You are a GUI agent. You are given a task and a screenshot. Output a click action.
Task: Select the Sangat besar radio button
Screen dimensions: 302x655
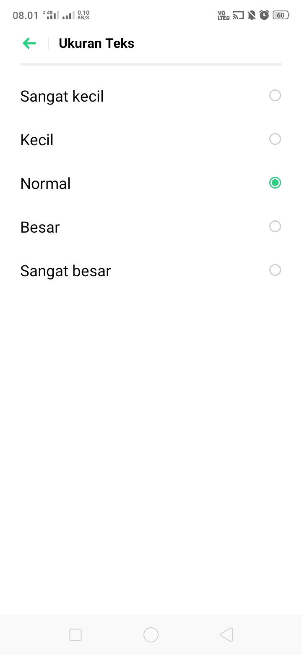pyautogui.click(x=275, y=270)
